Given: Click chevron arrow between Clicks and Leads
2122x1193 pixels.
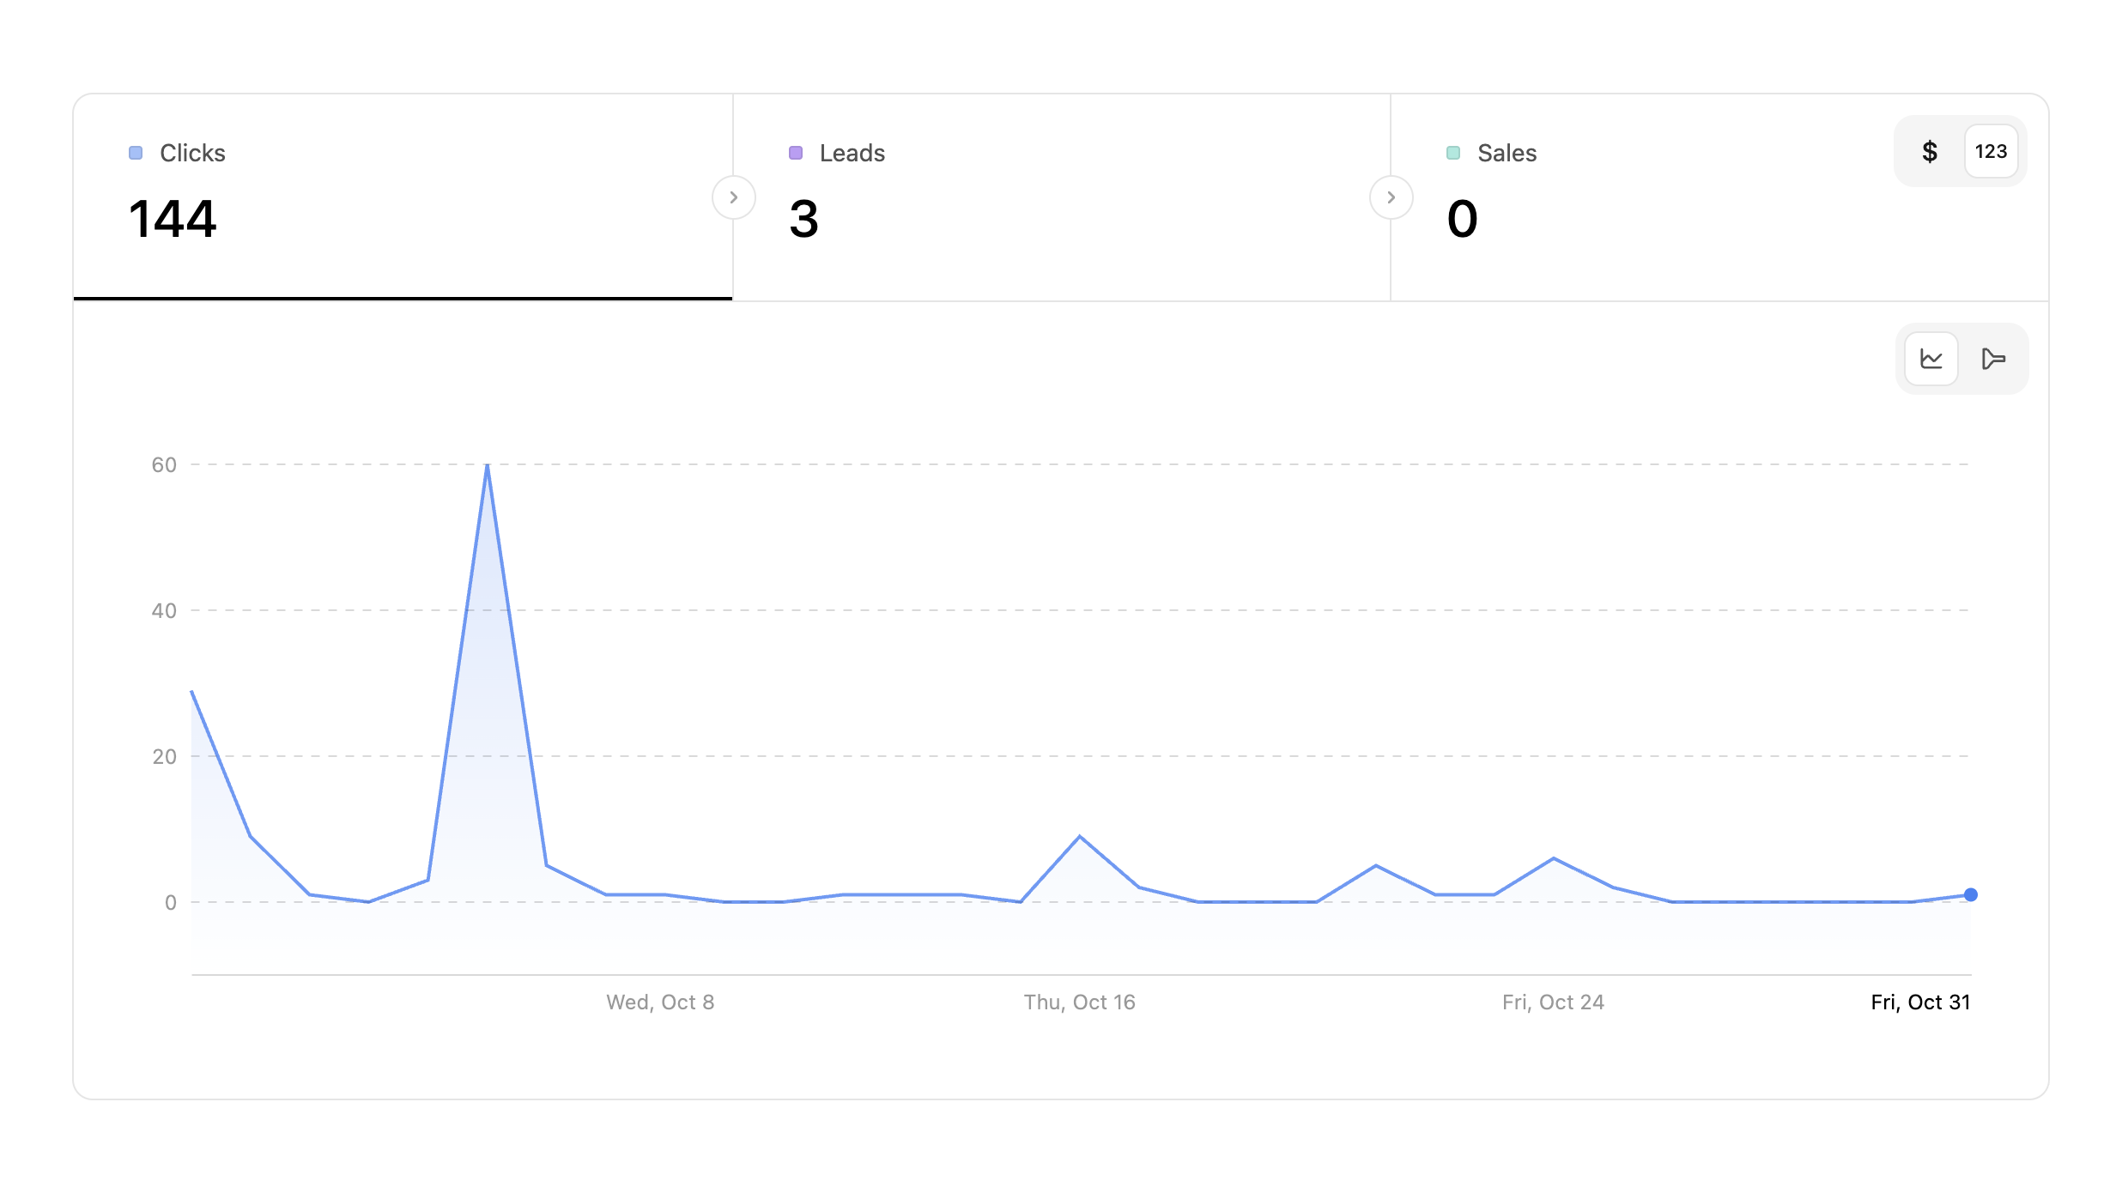Looking at the screenshot, I should point(733,197).
